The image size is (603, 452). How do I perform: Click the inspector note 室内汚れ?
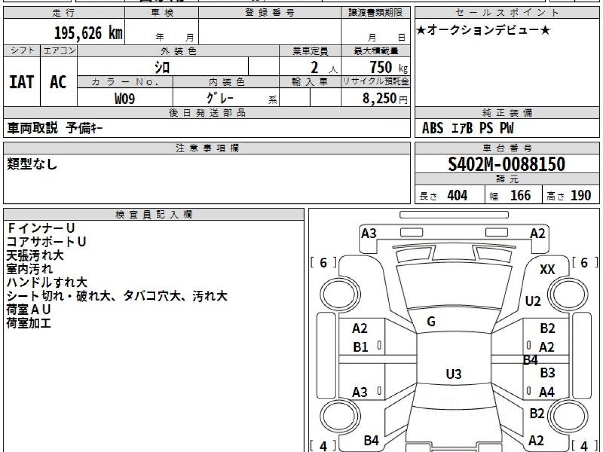[30, 269]
